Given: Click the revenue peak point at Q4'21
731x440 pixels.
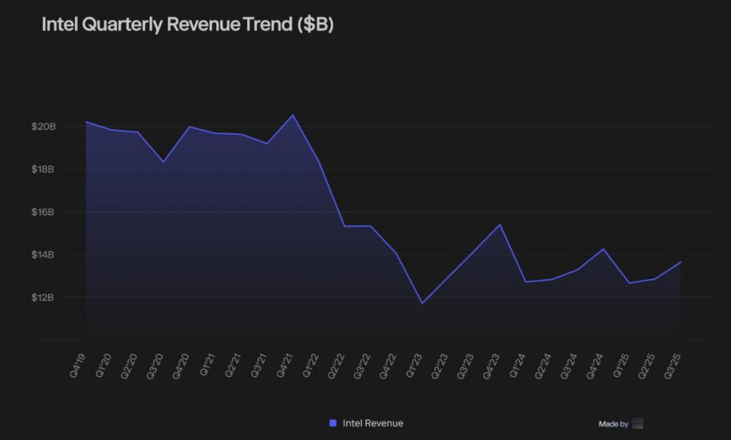Looking at the screenshot, I should click(293, 115).
